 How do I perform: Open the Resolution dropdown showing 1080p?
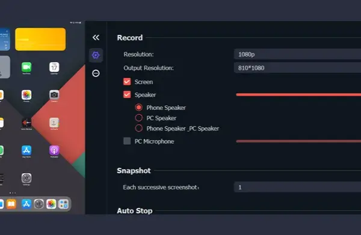[297, 54]
